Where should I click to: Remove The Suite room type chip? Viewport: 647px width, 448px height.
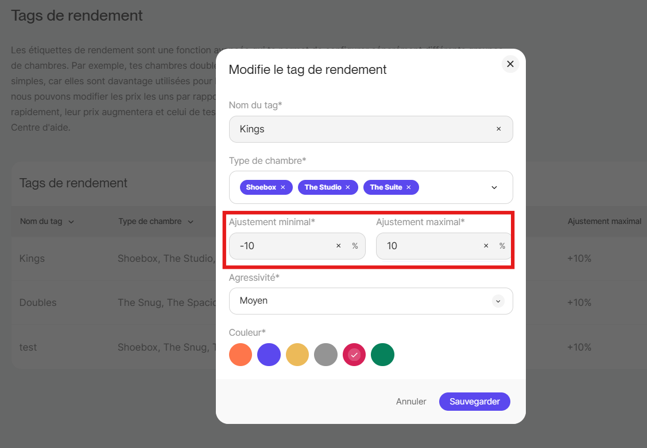pyautogui.click(x=409, y=187)
